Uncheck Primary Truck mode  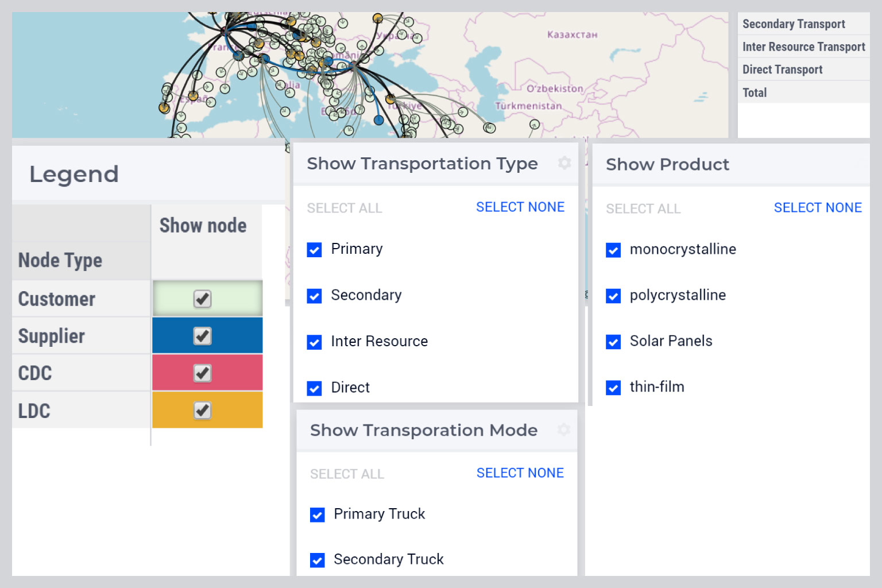point(317,515)
